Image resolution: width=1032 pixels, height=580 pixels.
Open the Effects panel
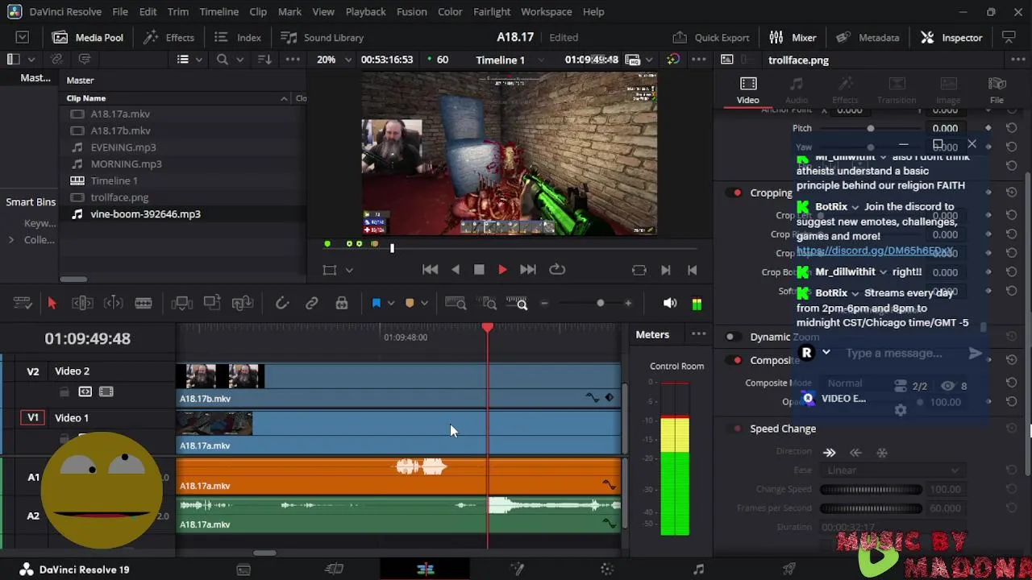coord(169,38)
